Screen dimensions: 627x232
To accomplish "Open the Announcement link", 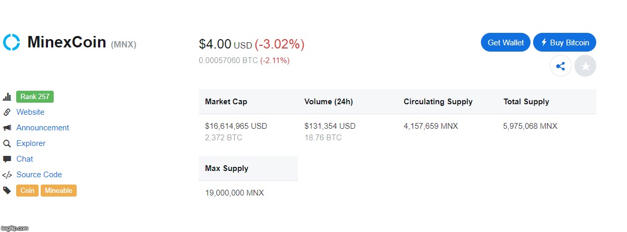I will [x=43, y=128].
